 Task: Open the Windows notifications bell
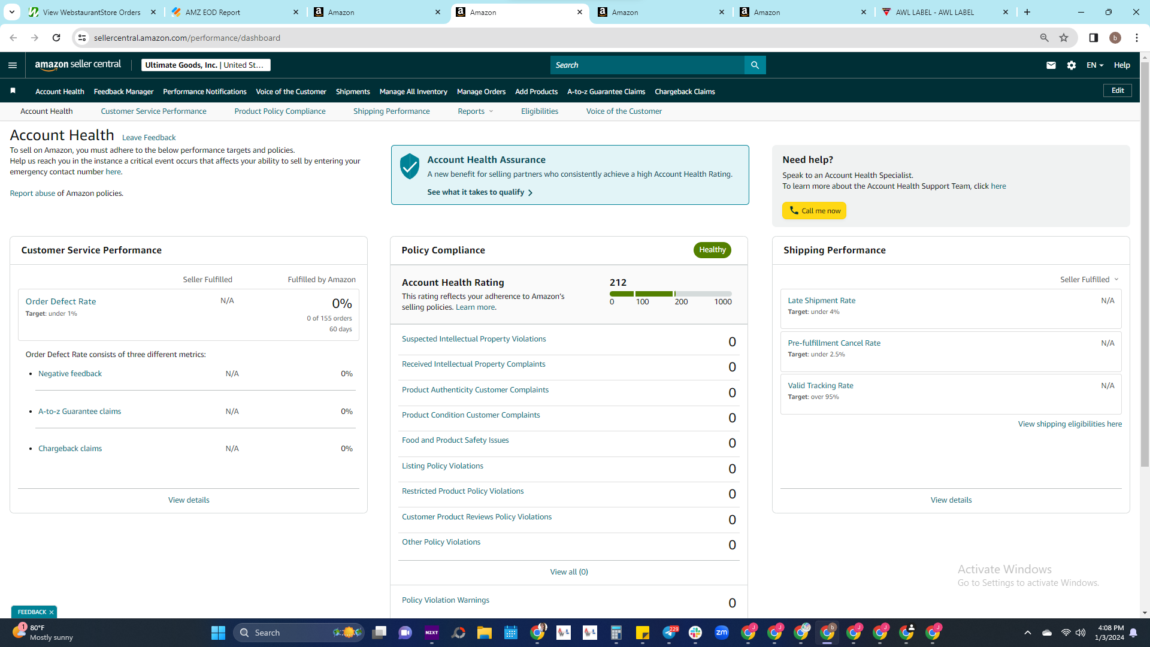[1133, 633]
